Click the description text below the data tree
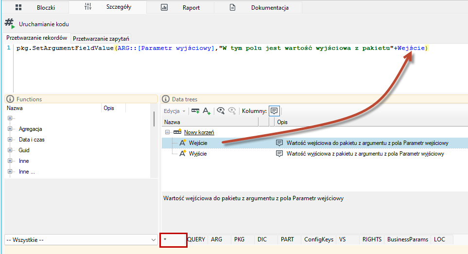Image resolution: width=468 pixels, height=254 pixels. 253,198
